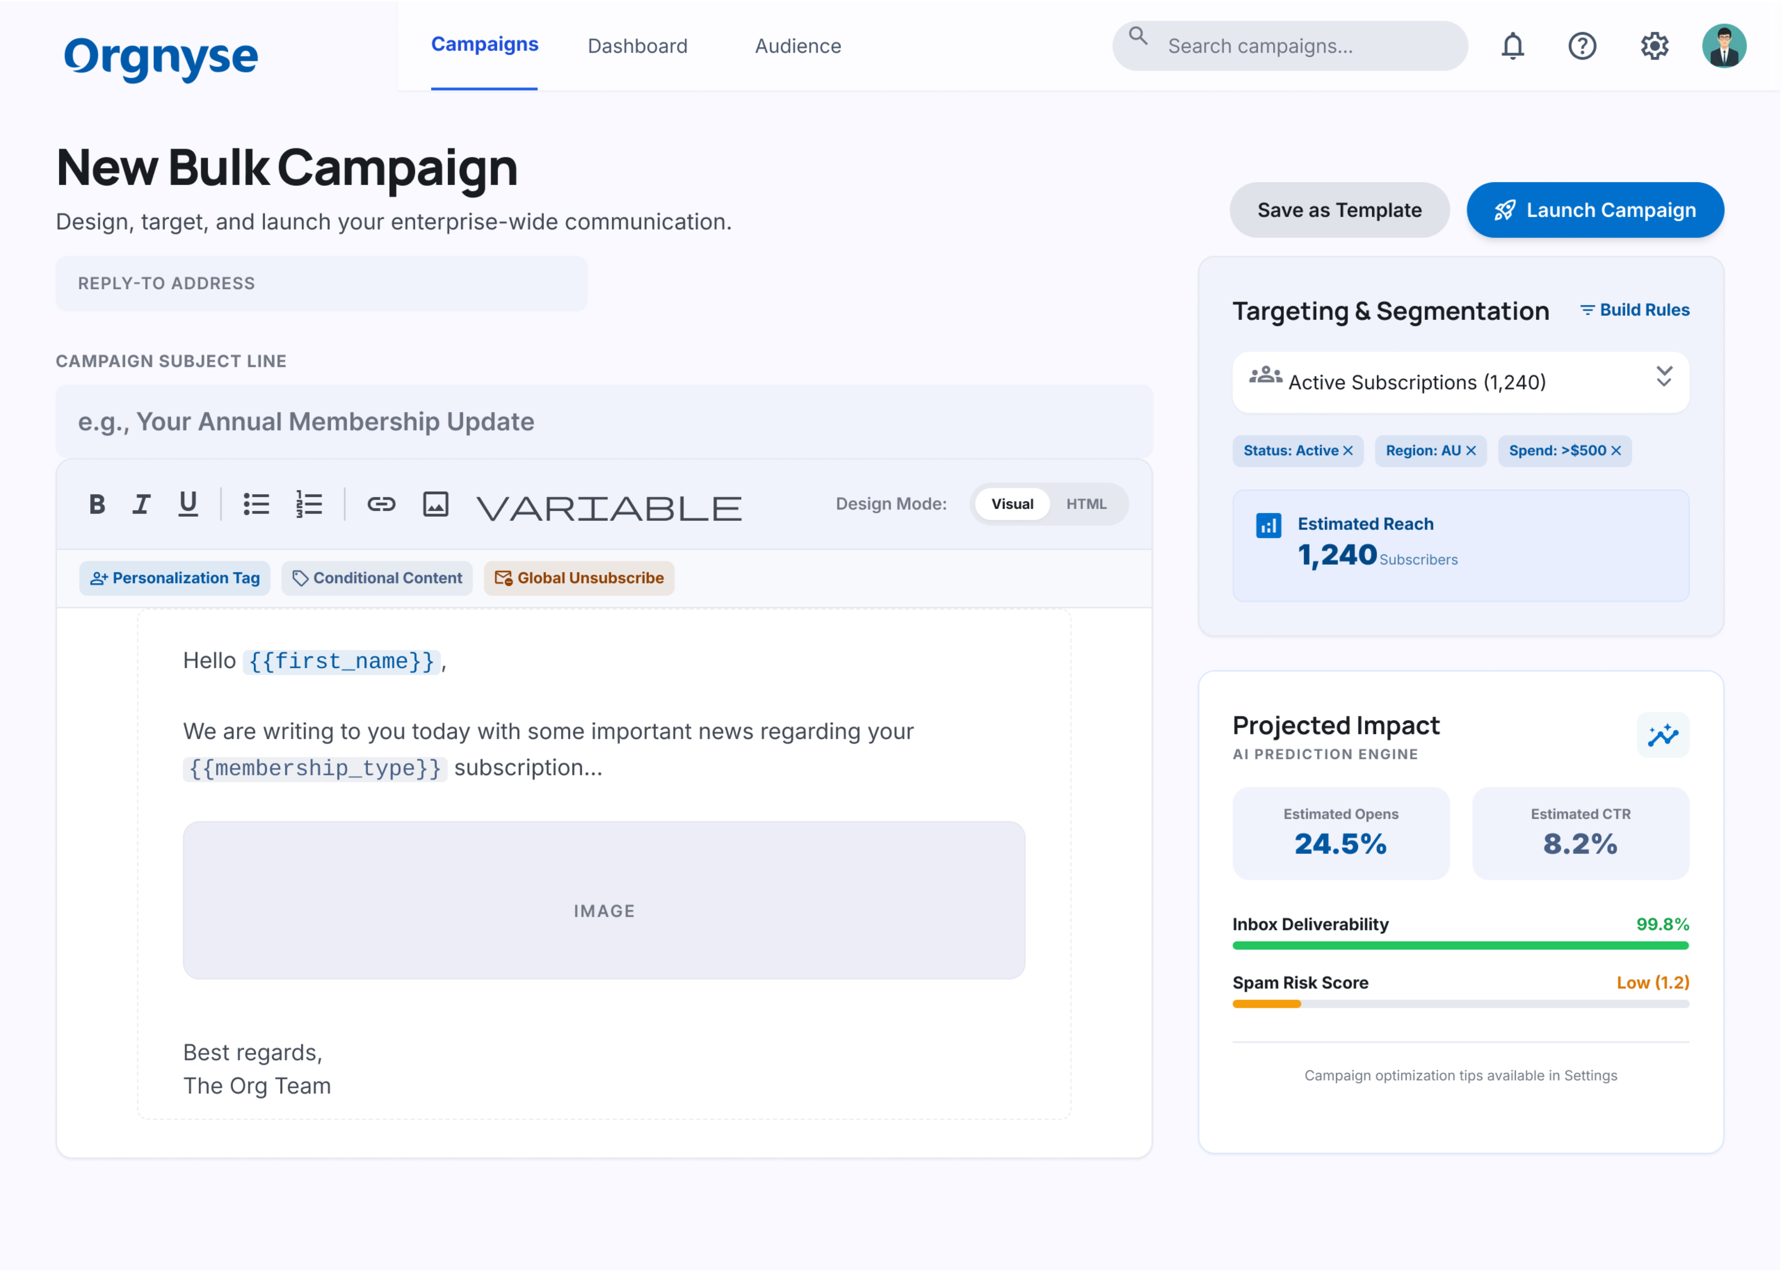Click the insert link icon
Screen dimensions: 1783x1270
coord(382,504)
